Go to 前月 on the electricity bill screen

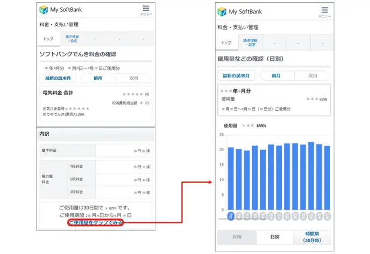click(98, 78)
